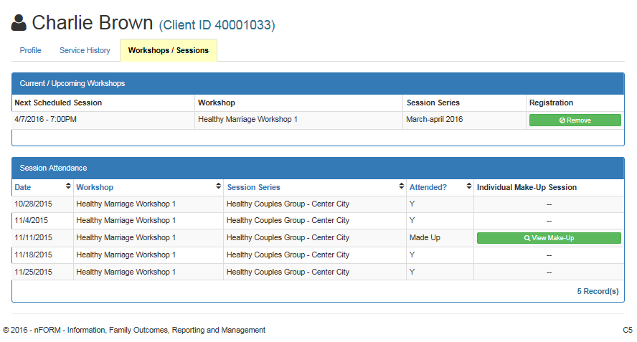This screenshot has width=637, height=342.
Task: Click the Workshop column header in Session Attendance
Action: coord(95,187)
